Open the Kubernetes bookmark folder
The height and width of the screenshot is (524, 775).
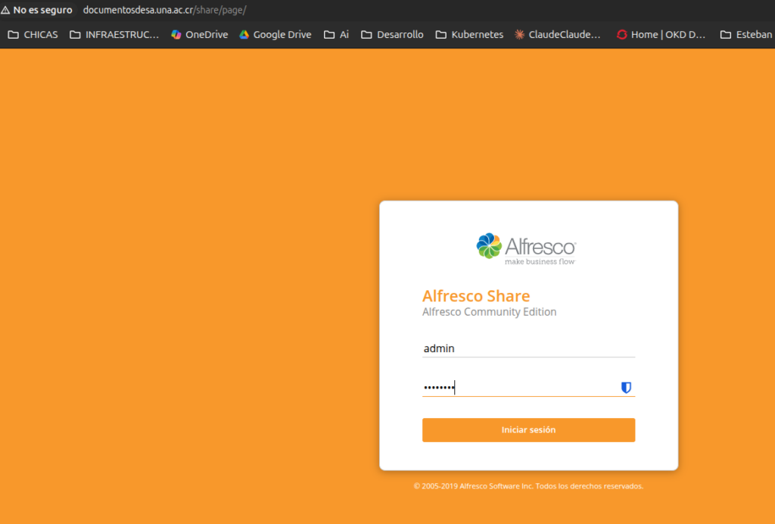click(469, 34)
